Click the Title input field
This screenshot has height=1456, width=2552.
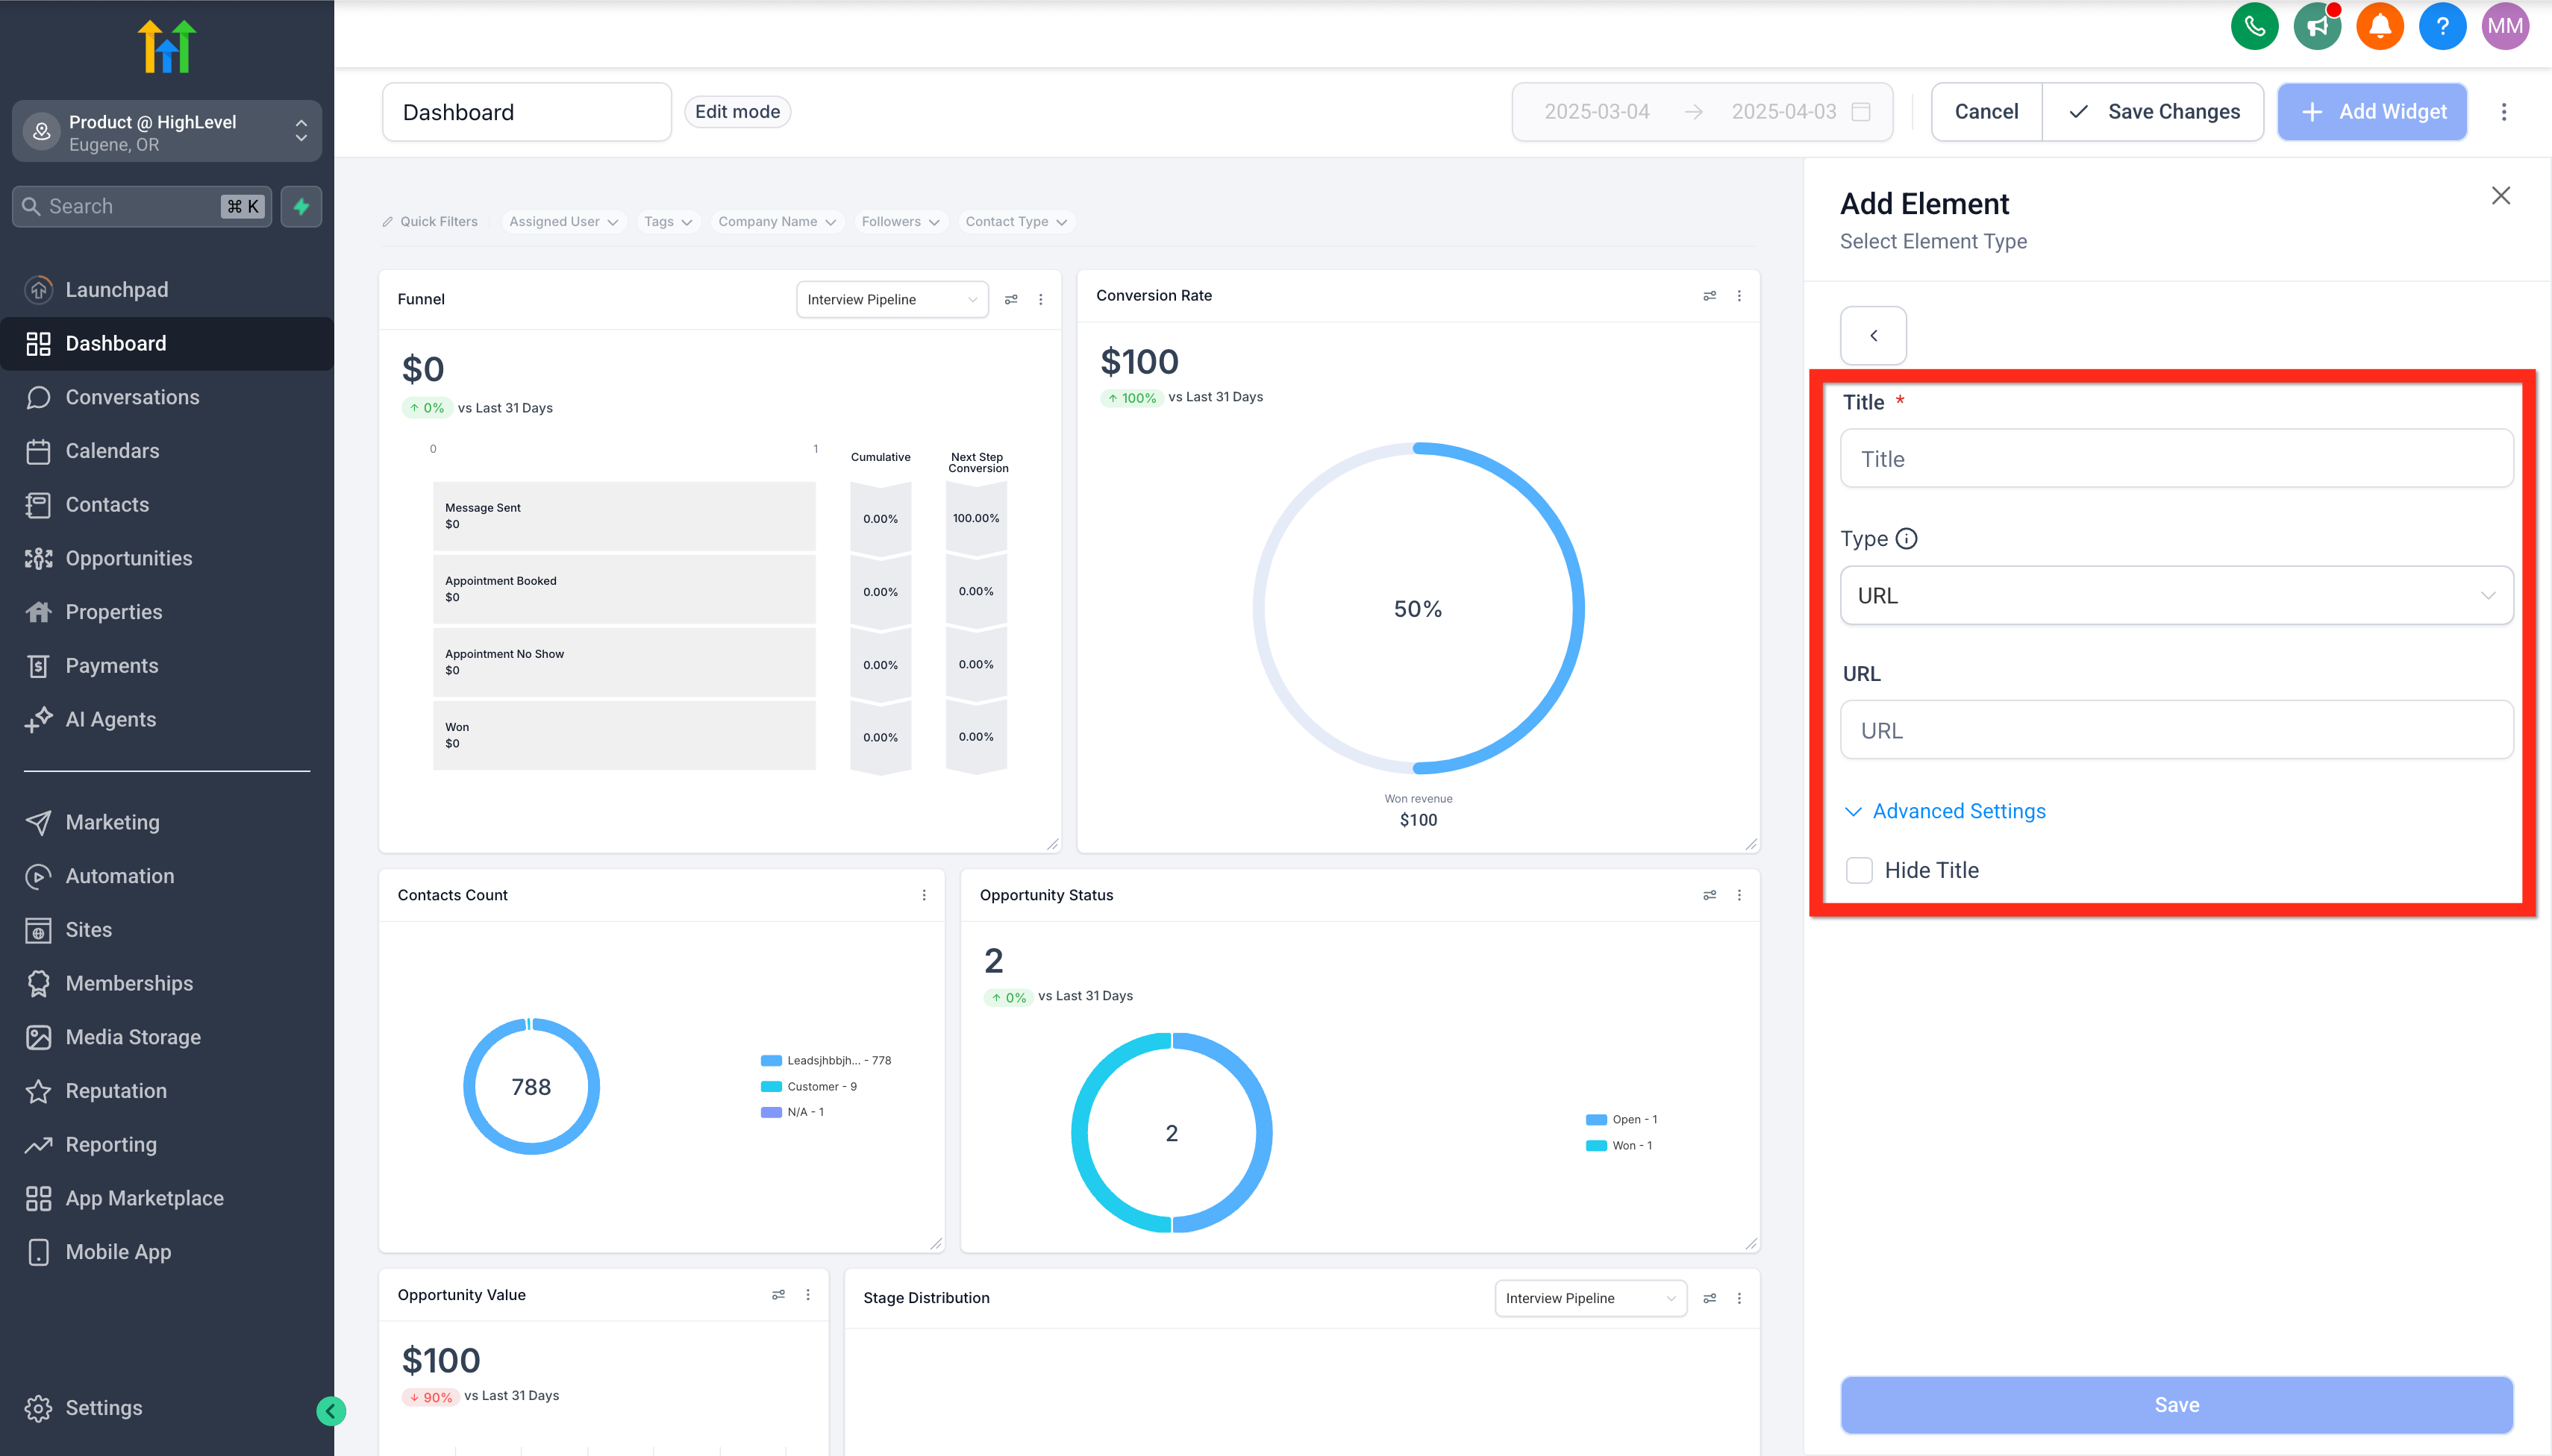click(2176, 459)
